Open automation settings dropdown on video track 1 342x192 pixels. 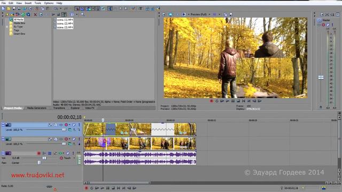[69, 125]
